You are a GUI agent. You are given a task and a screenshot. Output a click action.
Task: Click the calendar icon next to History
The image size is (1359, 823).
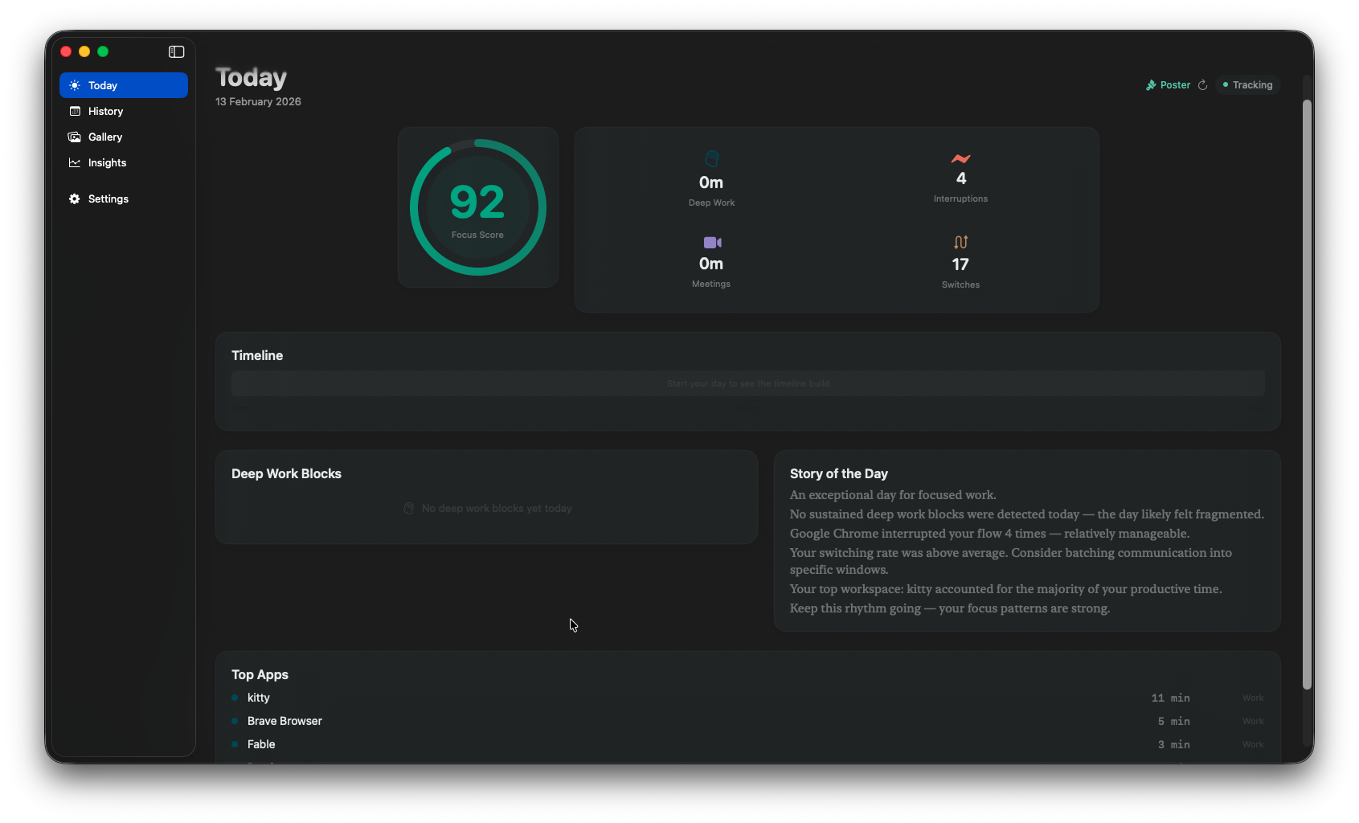click(74, 111)
